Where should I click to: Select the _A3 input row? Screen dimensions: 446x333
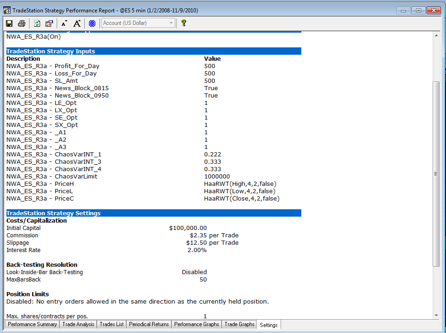point(114,147)
